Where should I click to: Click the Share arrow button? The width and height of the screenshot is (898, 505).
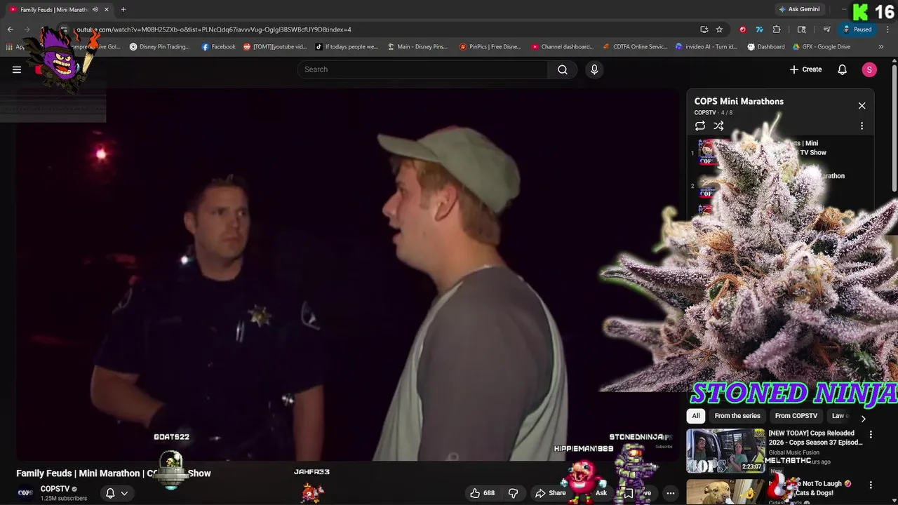pos(550,493)
